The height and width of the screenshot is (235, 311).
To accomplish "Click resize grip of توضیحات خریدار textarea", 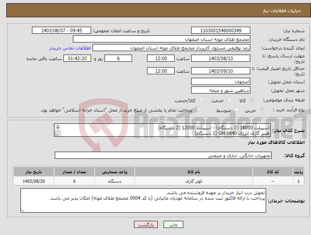I will click(23, 210).
